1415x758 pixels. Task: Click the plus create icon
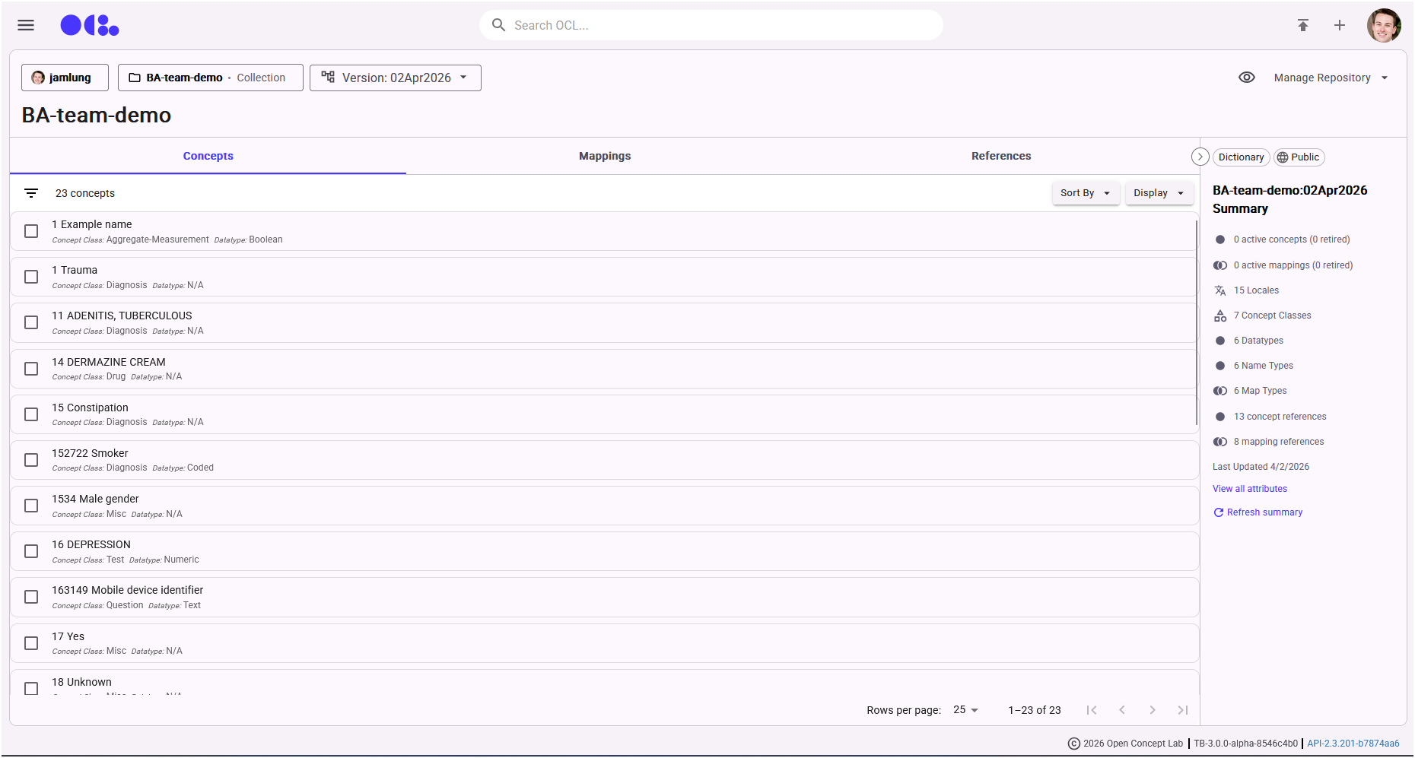[x=1339, y=25]
